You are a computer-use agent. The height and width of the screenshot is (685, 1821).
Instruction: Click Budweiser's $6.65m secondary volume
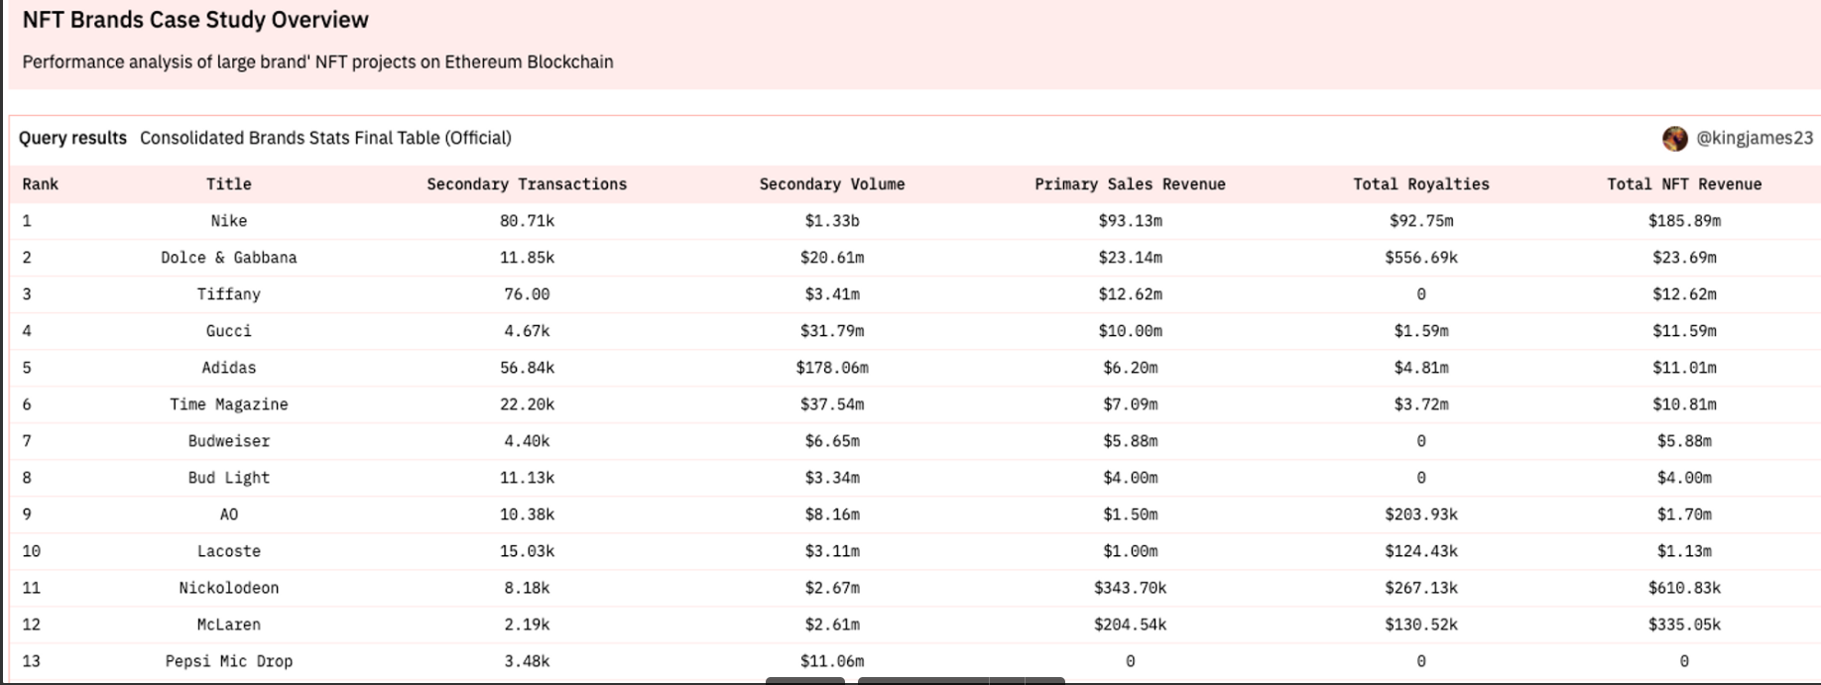(832, 441)
